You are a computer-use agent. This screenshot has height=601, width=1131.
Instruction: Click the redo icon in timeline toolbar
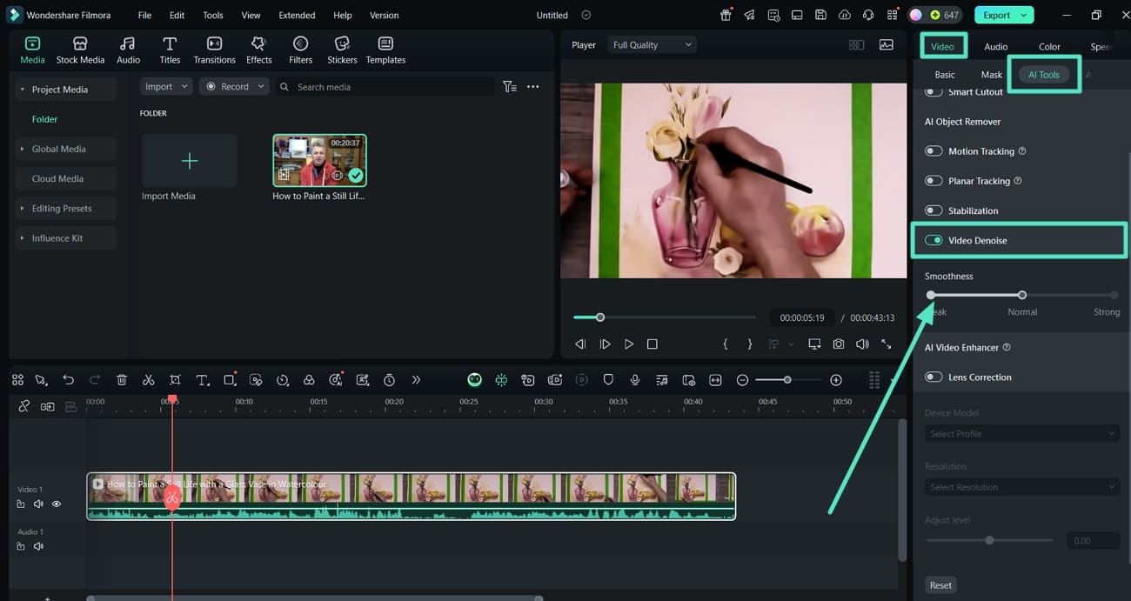(95, 380)
